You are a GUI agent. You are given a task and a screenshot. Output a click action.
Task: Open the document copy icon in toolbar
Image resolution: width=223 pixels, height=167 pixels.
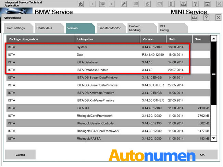102,4
